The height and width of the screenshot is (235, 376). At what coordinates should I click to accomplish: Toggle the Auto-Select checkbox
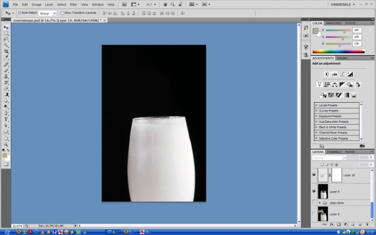[x=19, y=13]
